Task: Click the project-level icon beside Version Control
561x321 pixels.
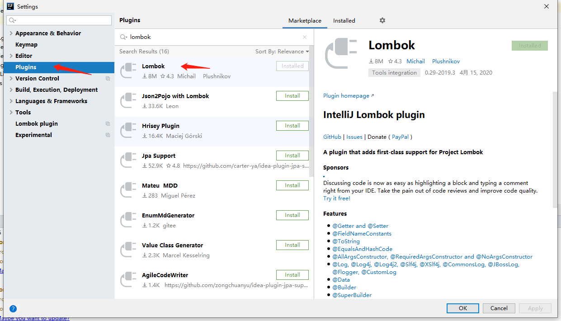Action: 108,79
